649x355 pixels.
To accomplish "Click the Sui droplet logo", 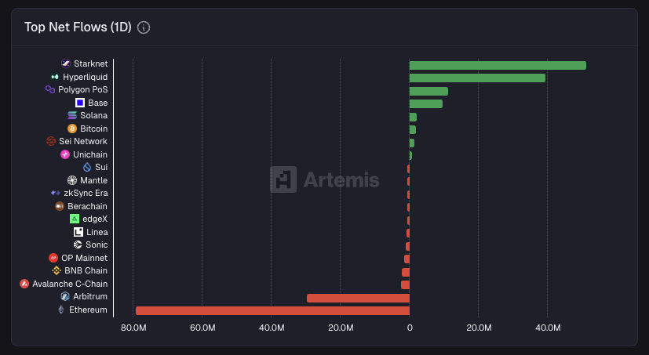I will pyautogui.click(x=87, y=167).
